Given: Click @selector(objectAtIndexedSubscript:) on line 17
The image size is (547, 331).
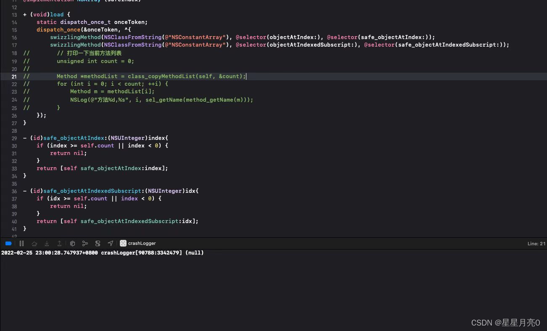Looking at the screenshot, I should tap(296, 45).
